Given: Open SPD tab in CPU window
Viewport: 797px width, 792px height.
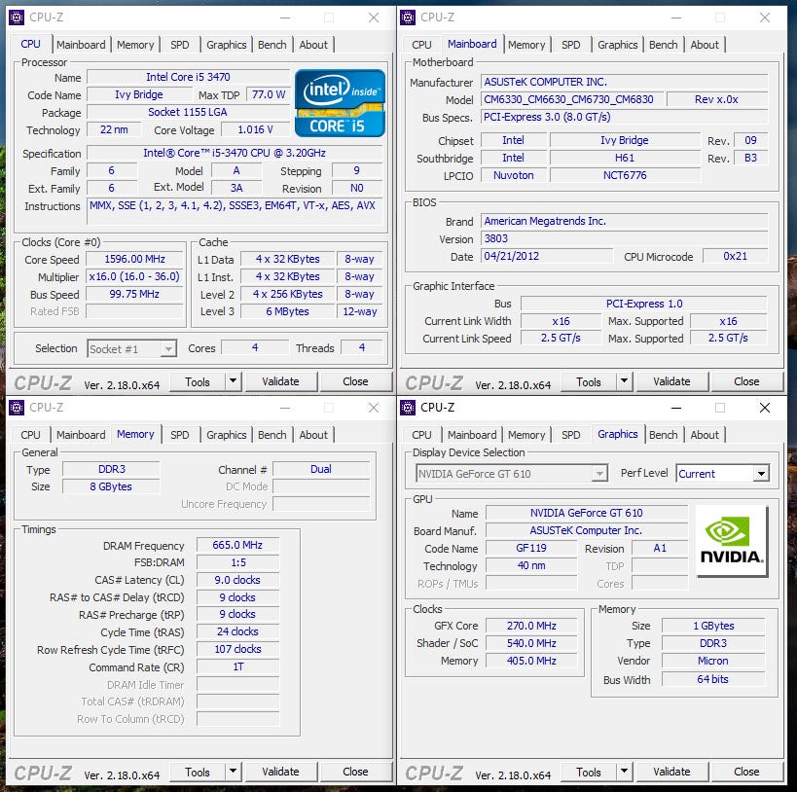Looking at the screenshot, I should (179, 45).
